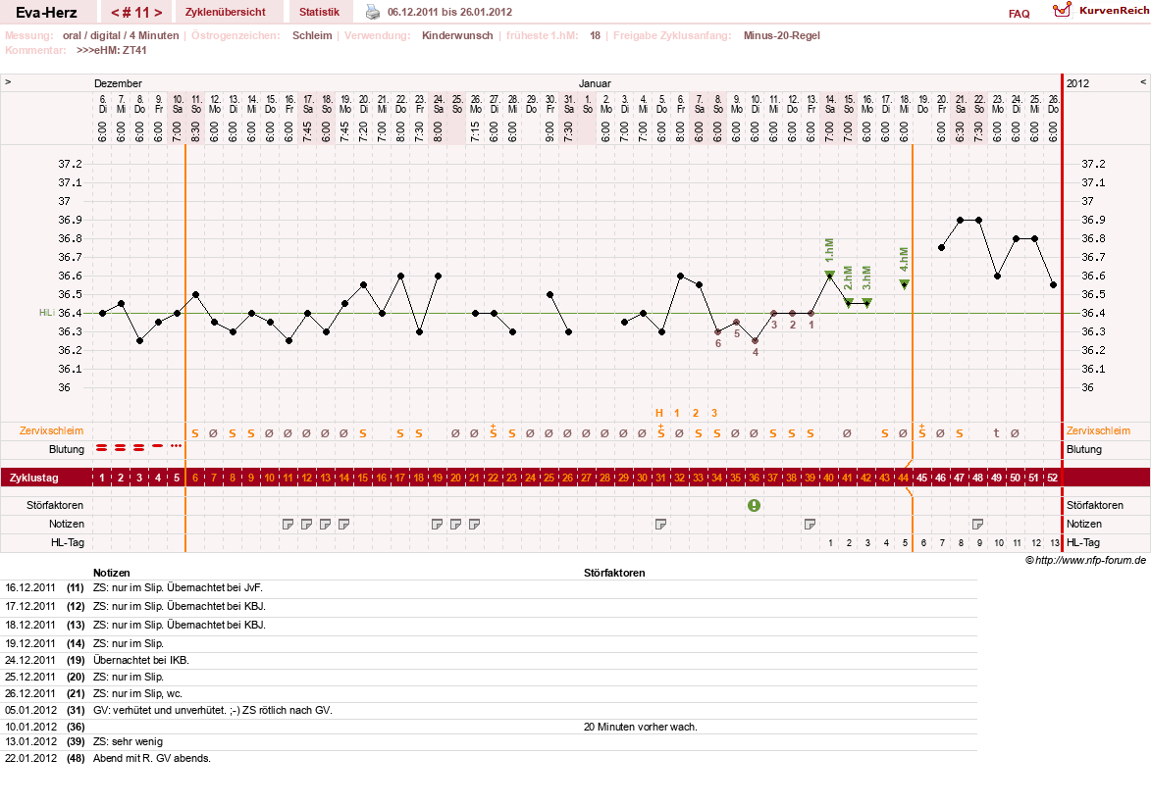Click HL-Tag value 13 on last day

[1054, 543]
